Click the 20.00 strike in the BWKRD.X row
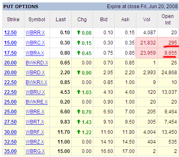The height and width of the screenshot is (157, 179). click(x=10, y=63)
